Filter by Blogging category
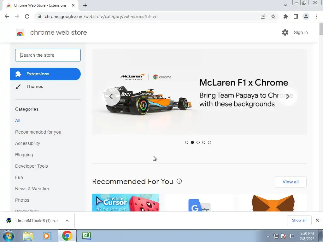 24,155
